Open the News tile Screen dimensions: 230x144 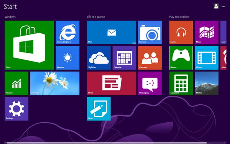click(x=112, y=83)
